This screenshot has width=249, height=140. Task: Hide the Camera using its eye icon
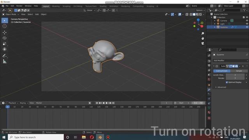pos(247,21)
